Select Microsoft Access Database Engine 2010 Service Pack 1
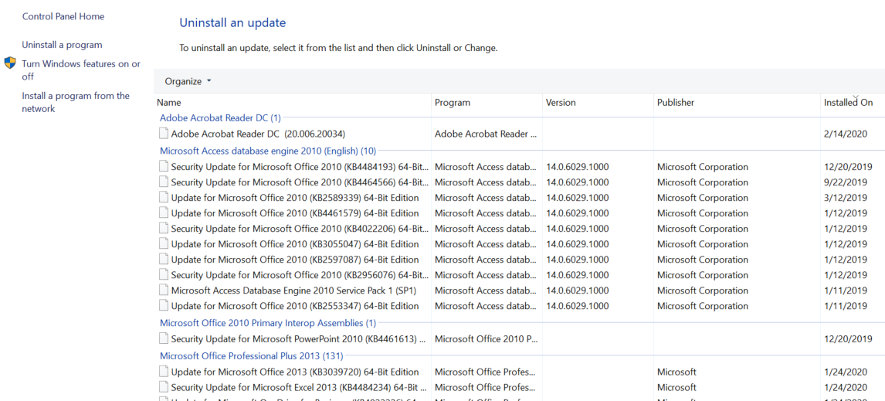Viewport: 885px width, 401px height. [295, 291]
